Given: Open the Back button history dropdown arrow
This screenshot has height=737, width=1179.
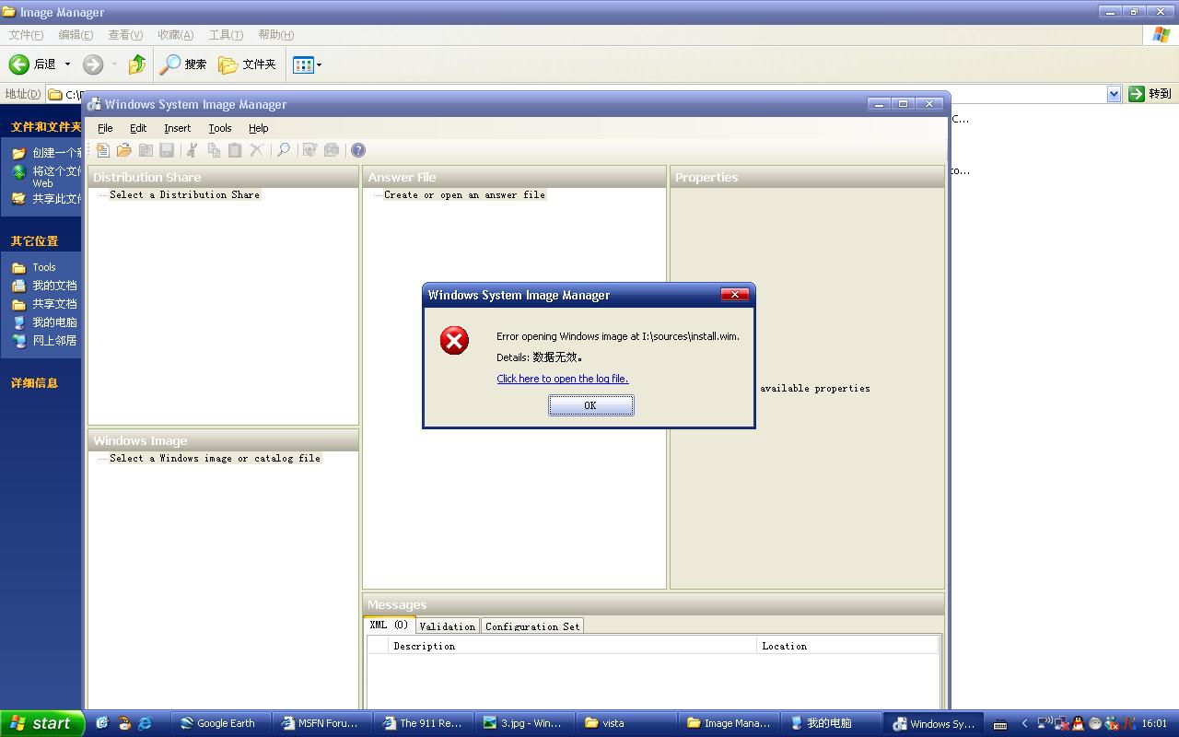Looking at the screenshot, I should 67,64.
